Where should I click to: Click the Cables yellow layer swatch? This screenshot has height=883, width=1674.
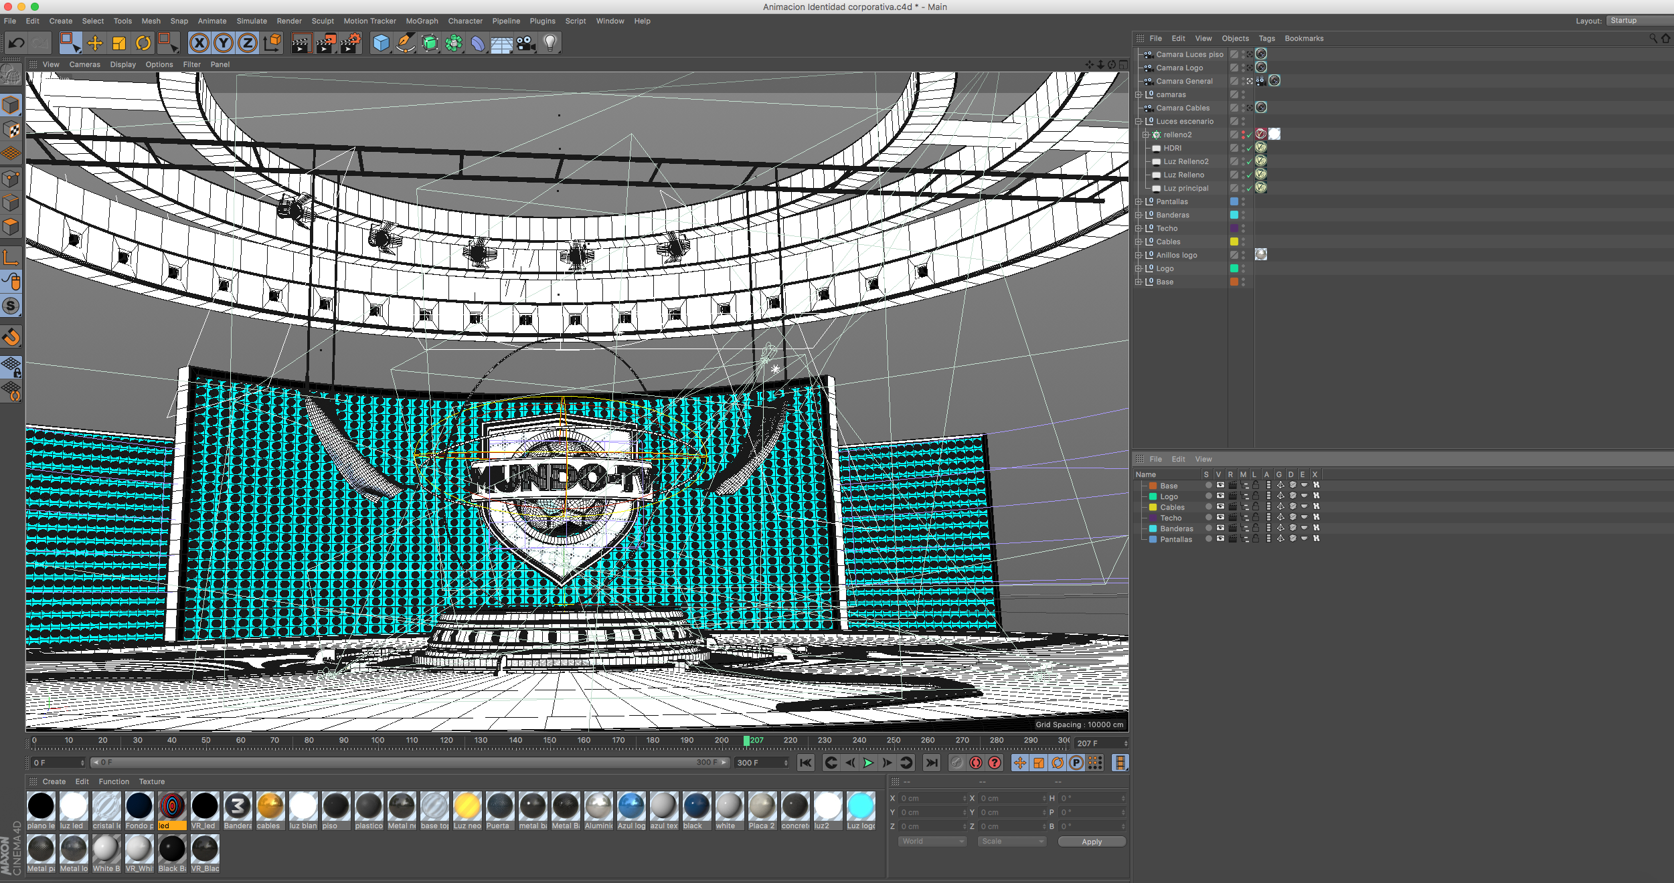point(1234,241)
